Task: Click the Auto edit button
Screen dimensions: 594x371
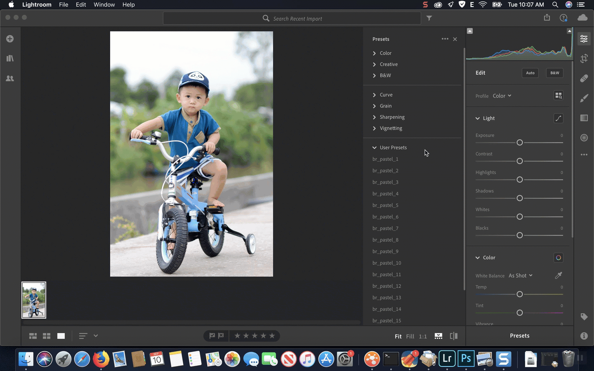Action: tap(530, 73)
